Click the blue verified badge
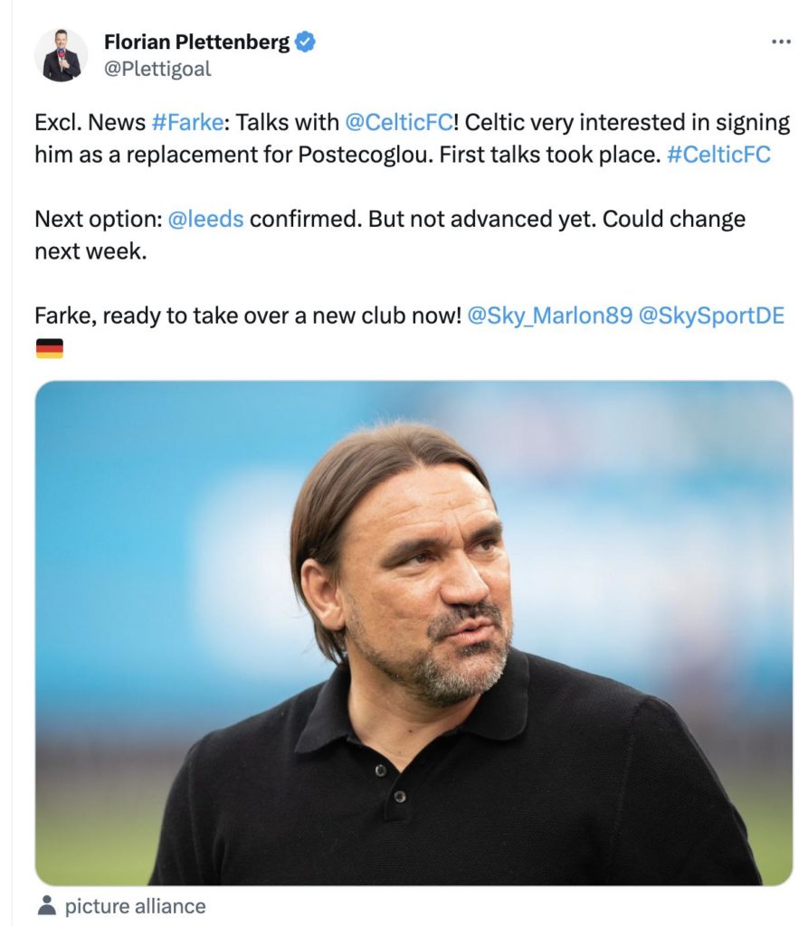This screenshot has width=808, height=926. (307, 42)
